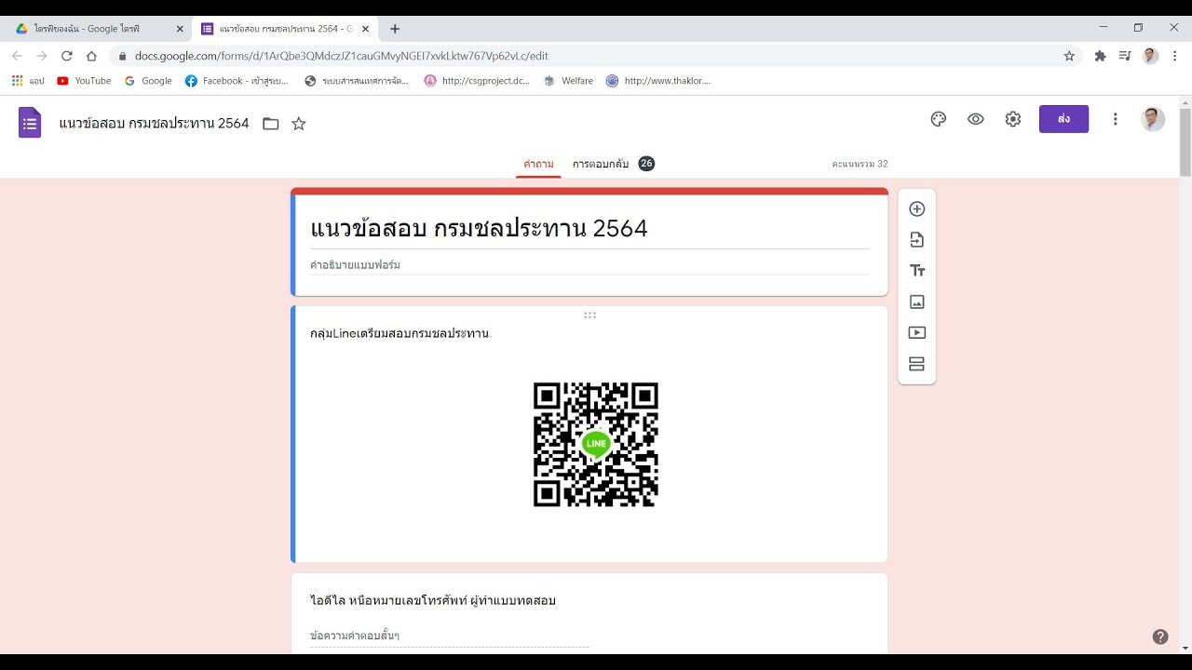1192x670 pixels.
Task: Click the drag handle on QR card
Action: pyautogui.click(x=589, y=315)
